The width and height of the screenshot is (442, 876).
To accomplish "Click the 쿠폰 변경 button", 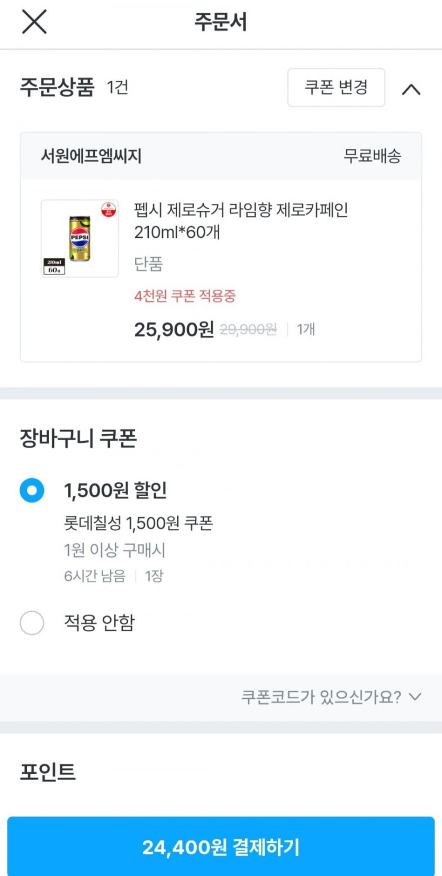I will click(x=336, y=87).
